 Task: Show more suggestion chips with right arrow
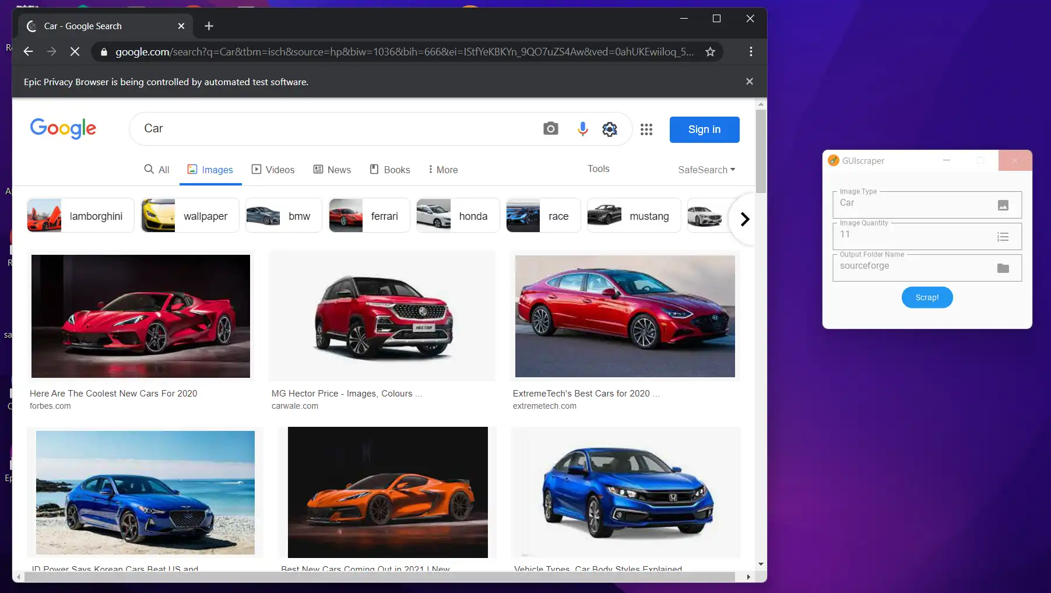744,219
